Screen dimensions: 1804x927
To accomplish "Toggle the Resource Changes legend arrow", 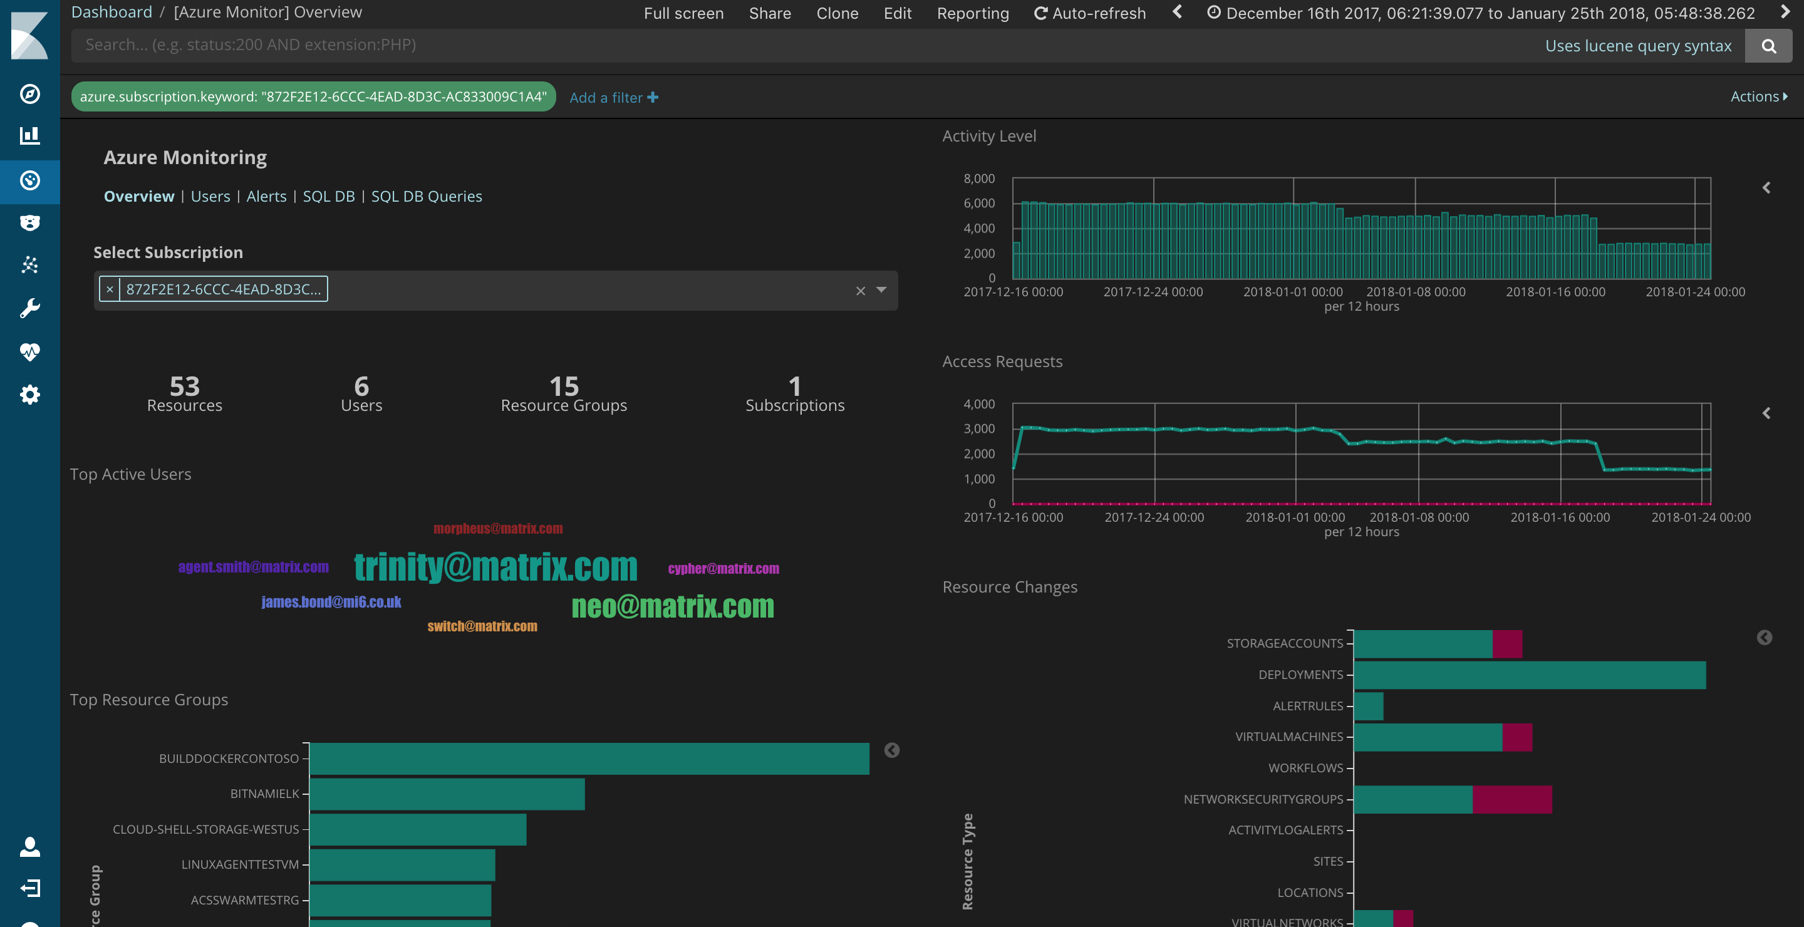I will [1765, 637].
